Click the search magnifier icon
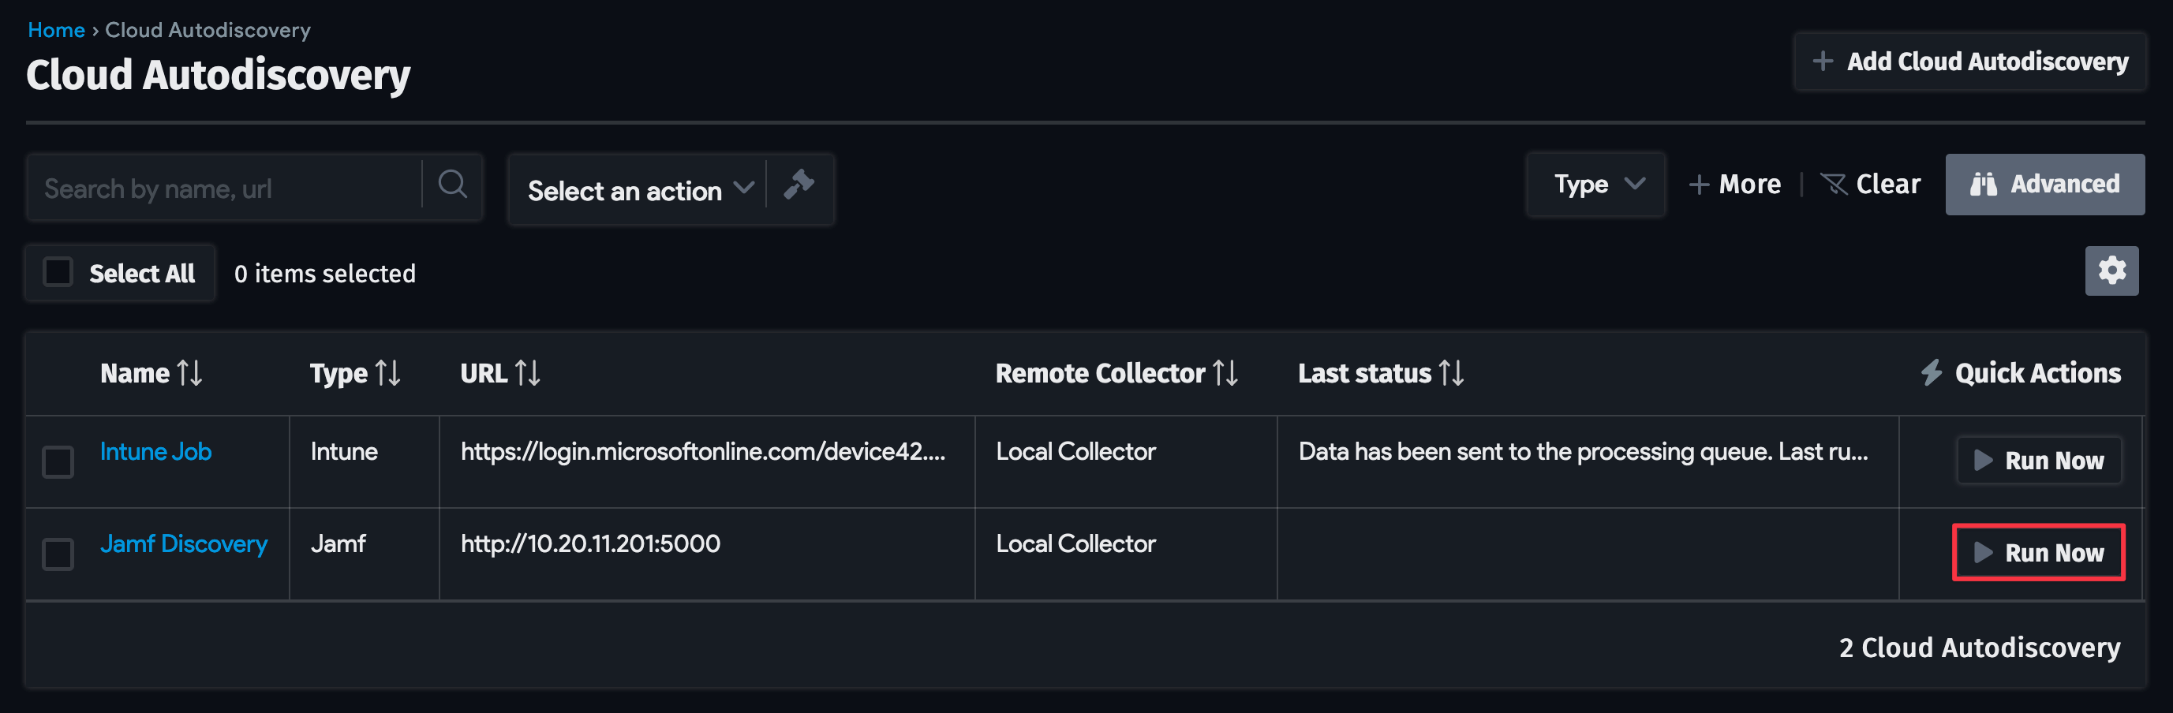Image resolution: width=2173 pixels, height=713 pixels. point(452,185)
